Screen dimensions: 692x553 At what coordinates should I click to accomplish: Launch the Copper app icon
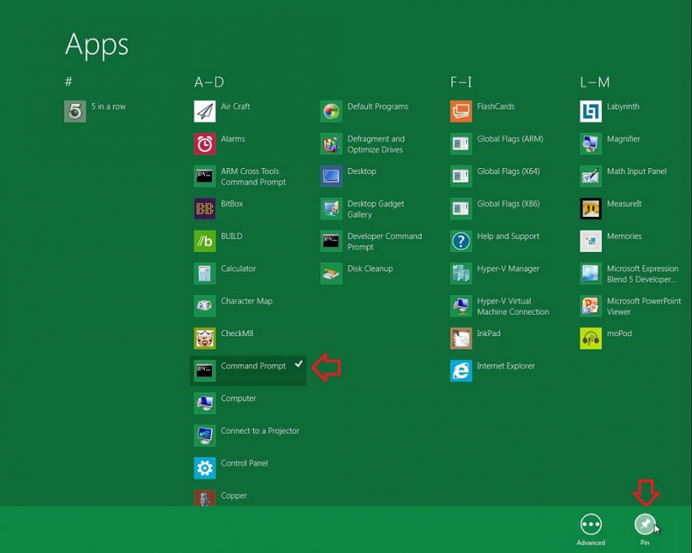[205, 498]
